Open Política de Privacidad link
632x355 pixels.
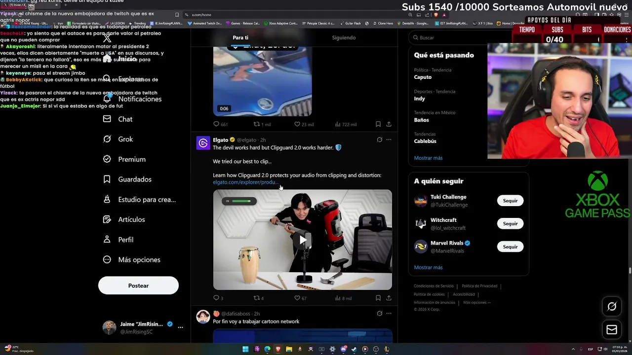coord(479,286)
